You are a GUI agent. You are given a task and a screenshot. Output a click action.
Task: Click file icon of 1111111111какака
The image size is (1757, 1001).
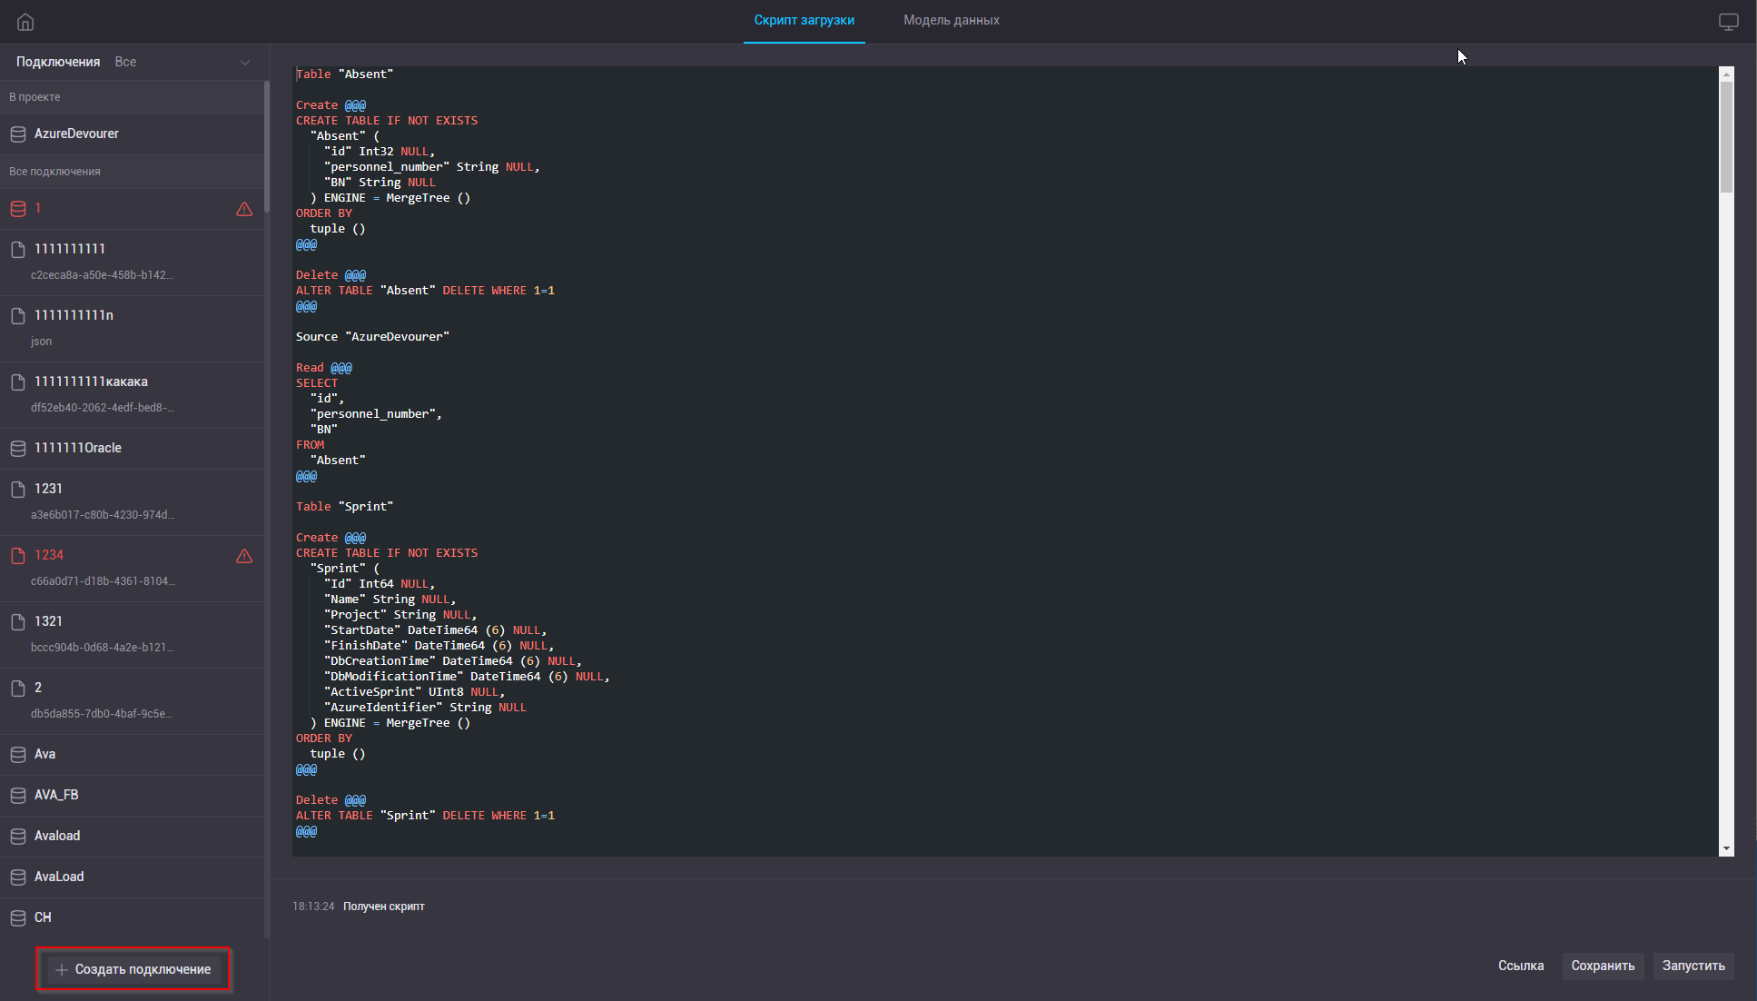pyautogui.click(x=18, y=382)
